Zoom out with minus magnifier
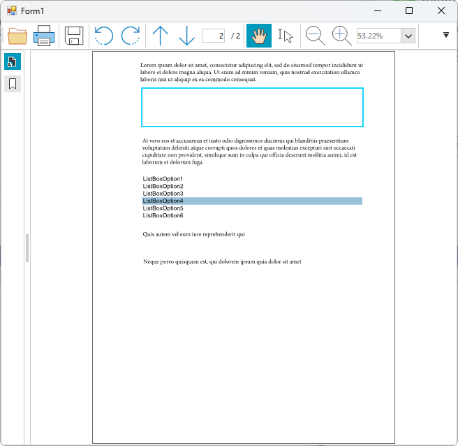The width and height of the screenshot is (458, 446). click(315, 36)
